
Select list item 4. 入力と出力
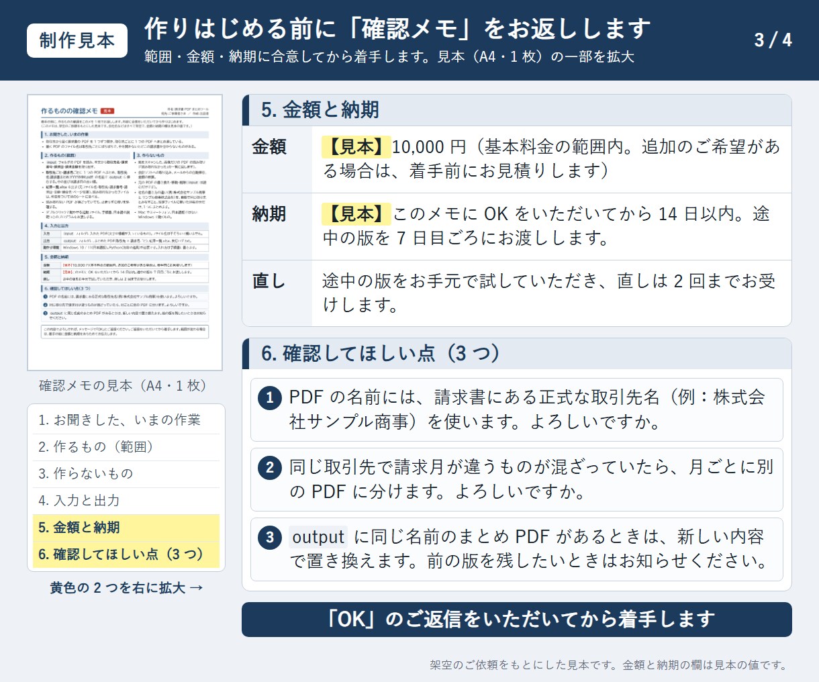point(126,501)
